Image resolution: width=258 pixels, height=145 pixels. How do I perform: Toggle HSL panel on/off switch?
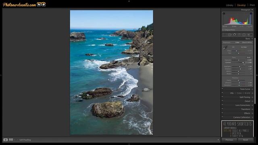[x=222, y=93]
